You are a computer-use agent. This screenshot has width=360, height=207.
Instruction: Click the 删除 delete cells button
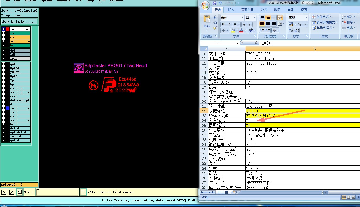[x=349, y=22]
